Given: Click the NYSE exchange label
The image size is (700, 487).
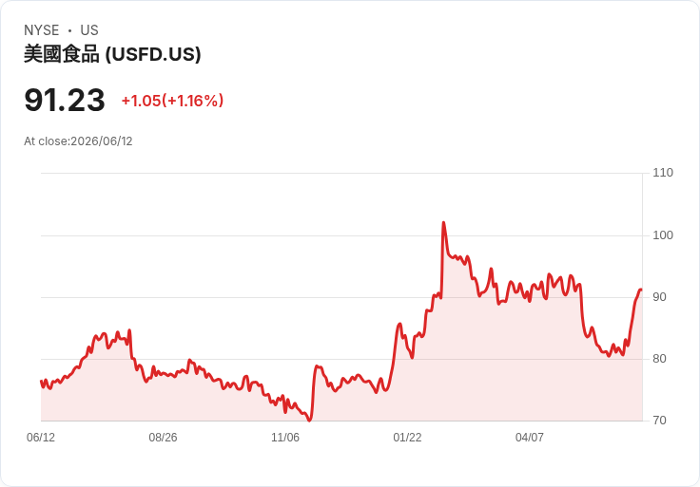Looking at the screenshot, I should 42,30.
